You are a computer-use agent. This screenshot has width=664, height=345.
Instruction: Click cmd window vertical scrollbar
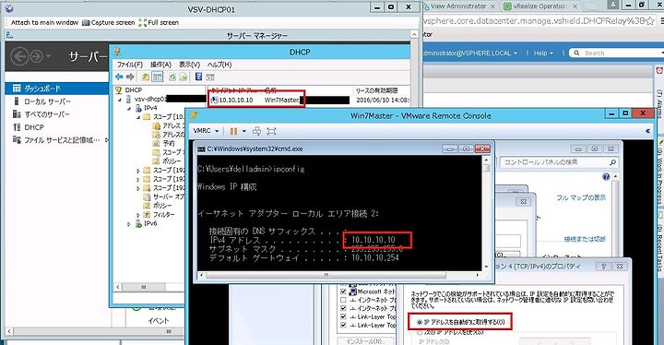[x=486, y=213]
